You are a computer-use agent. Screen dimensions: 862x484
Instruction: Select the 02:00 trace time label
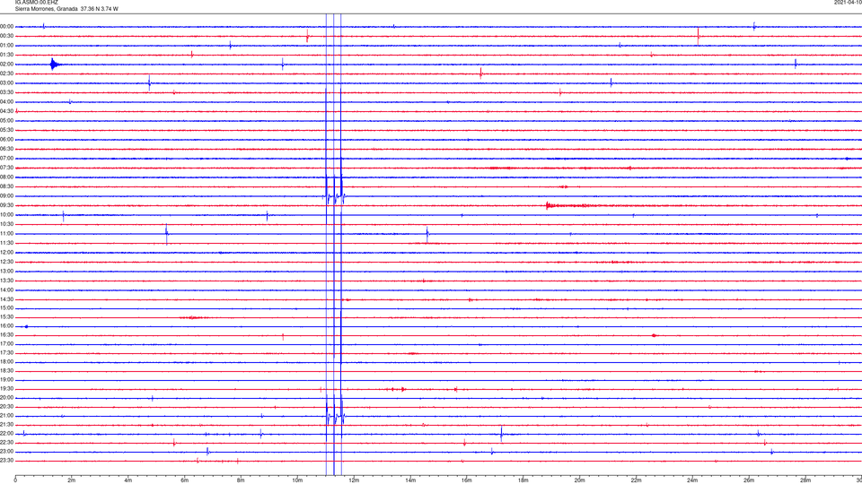[x=7, y=65]
